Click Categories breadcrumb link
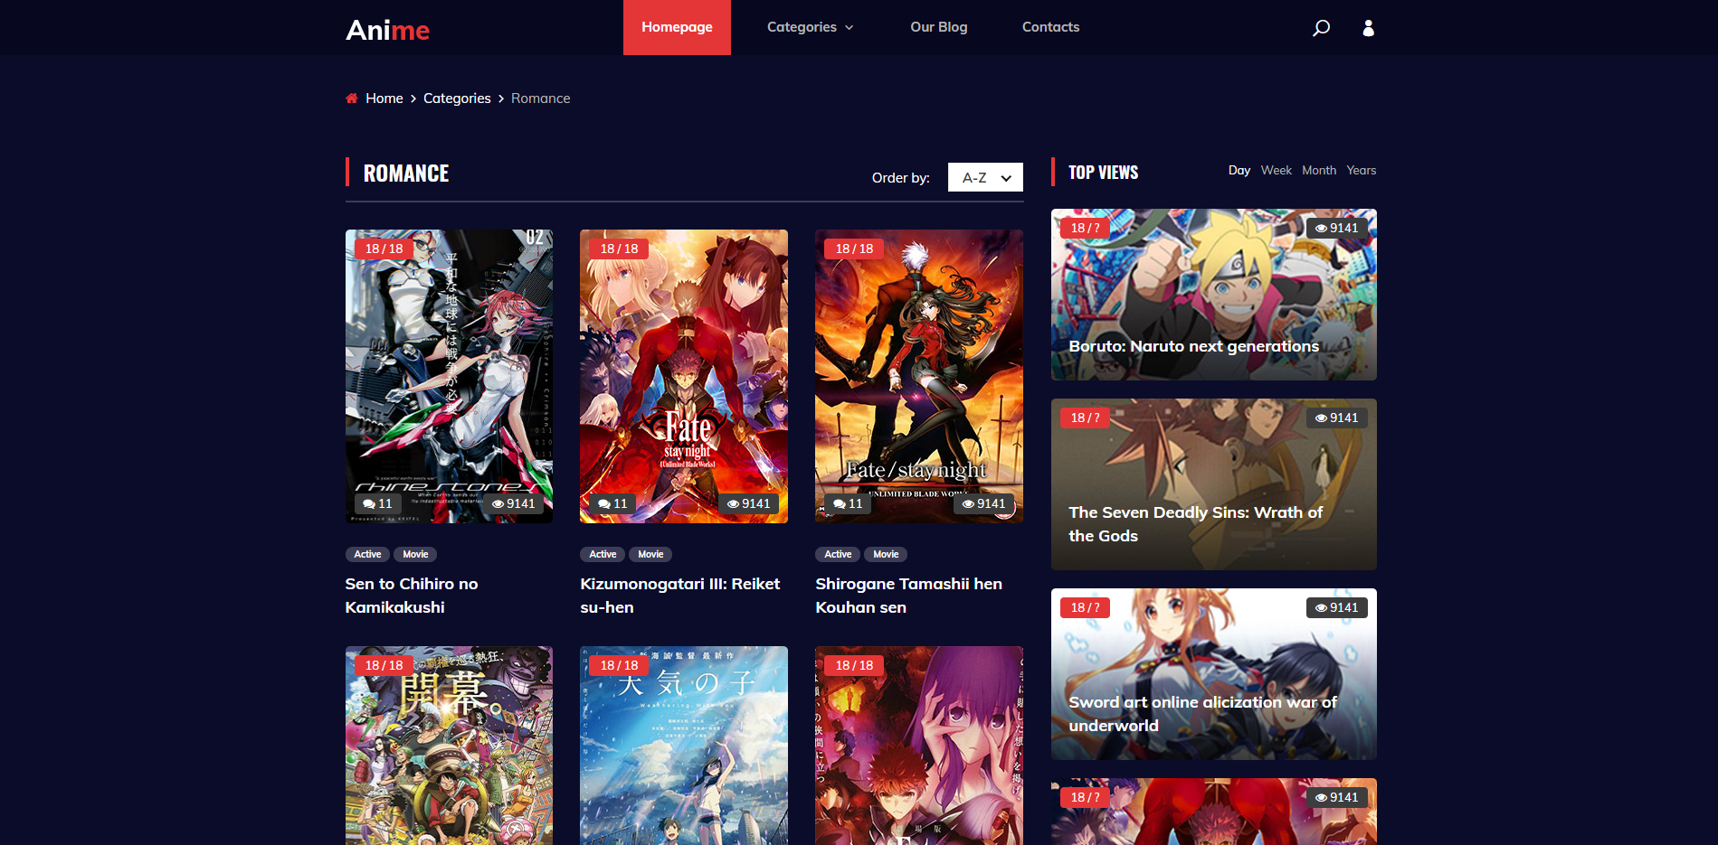Screen dimensions: 1718x845 [x=457, y=99]
